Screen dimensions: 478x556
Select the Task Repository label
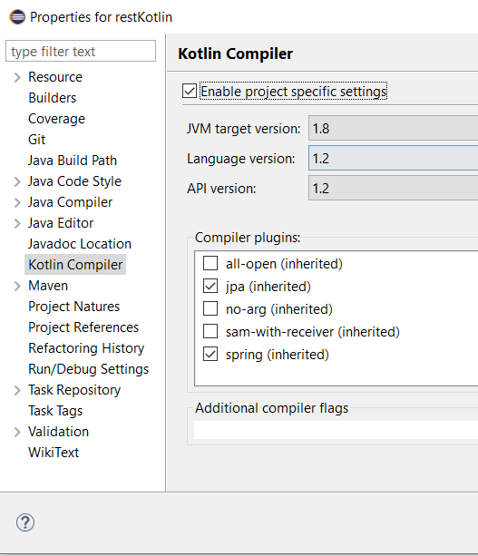[74, 390]
